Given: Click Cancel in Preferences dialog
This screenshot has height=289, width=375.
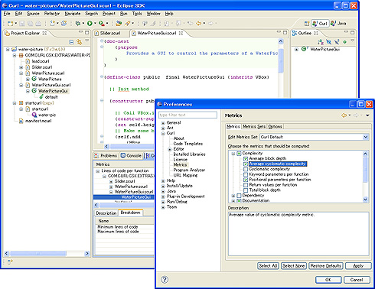Looking at the screenshot, I should coord(357,280).
